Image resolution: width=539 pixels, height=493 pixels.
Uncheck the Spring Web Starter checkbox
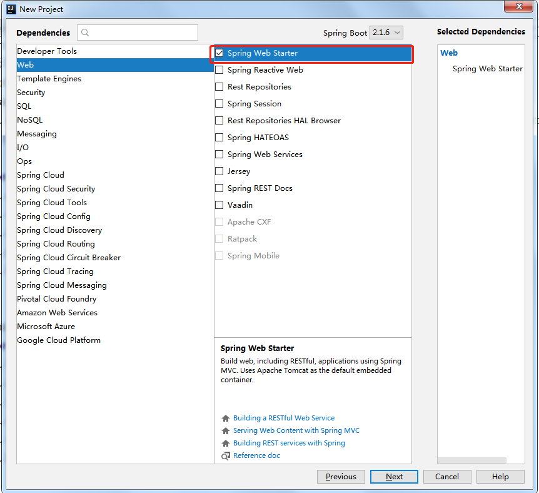click(219, 53)
